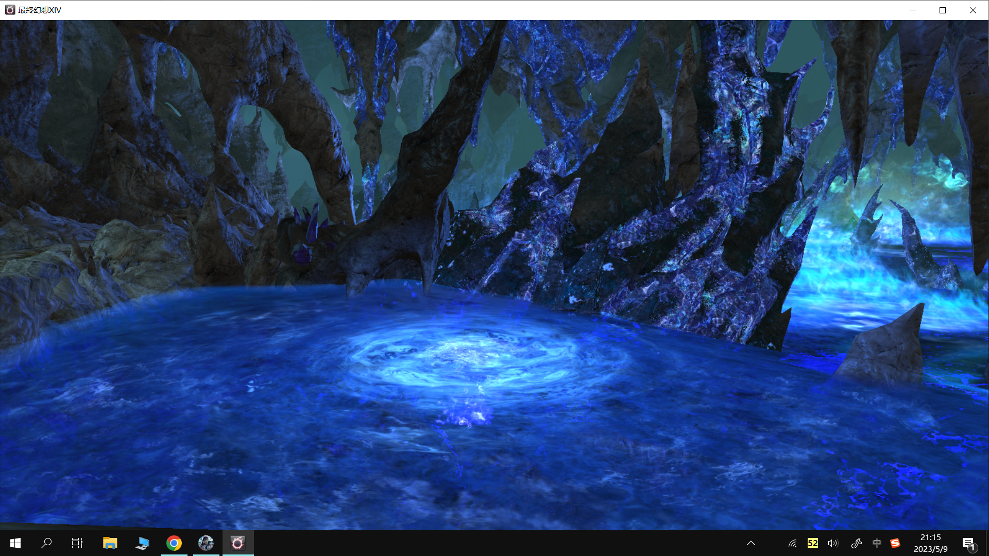The height and width of the screenshot is (556, 989).
Task: Launch File Explorer from the taskbar
Action: click(110, 543)
